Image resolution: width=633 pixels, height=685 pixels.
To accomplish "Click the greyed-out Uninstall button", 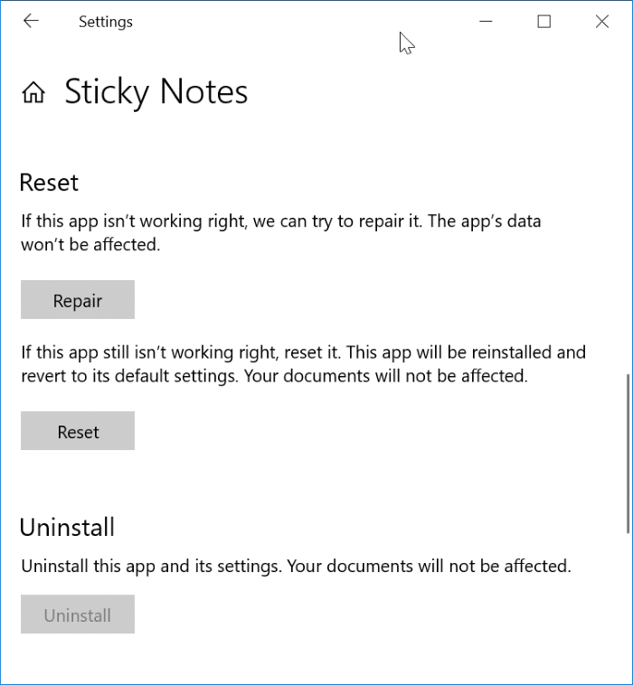I will click(x=78, y=615).
